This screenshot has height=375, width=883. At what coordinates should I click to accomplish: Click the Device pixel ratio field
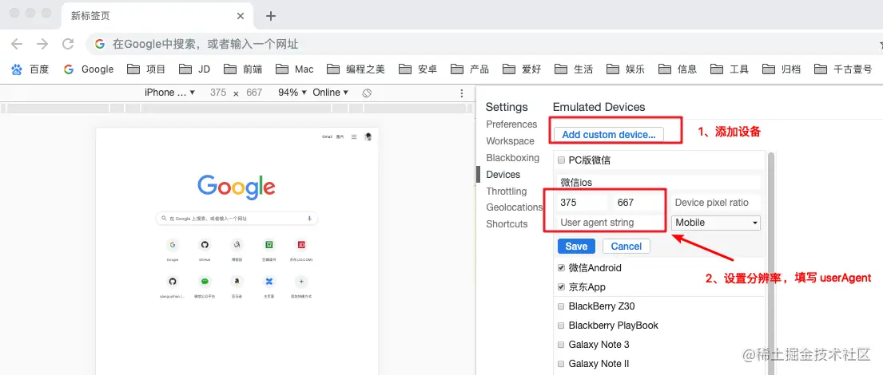point(715,203)
